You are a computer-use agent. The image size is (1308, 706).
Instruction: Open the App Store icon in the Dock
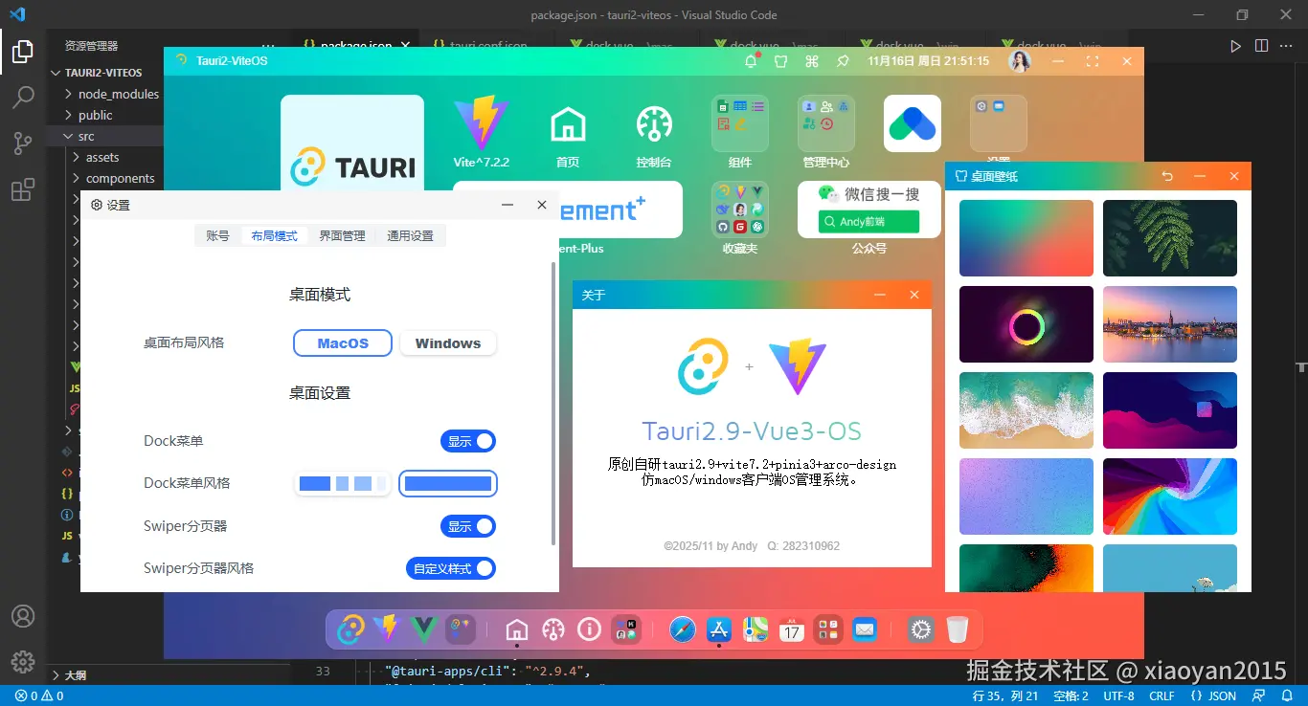pyautogui.click(x=718, y=629)
